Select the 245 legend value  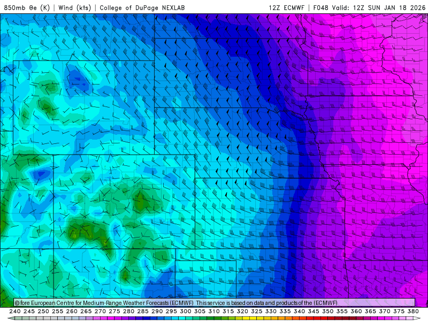[x=29, y=311]
